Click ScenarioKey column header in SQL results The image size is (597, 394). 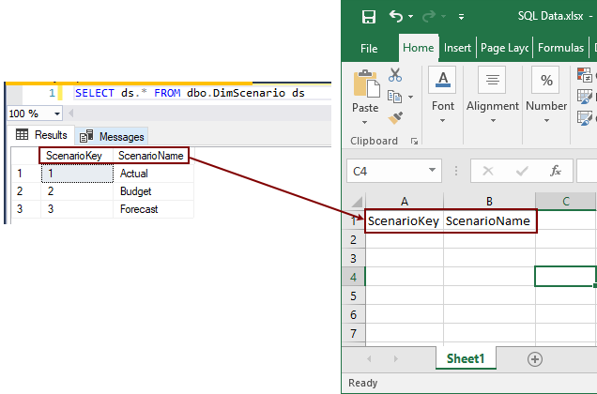tap(77, 156)
